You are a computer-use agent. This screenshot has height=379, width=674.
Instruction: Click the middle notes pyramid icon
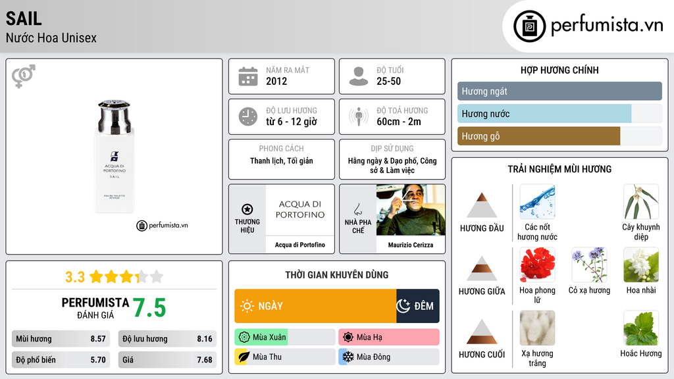click(482, 268)
